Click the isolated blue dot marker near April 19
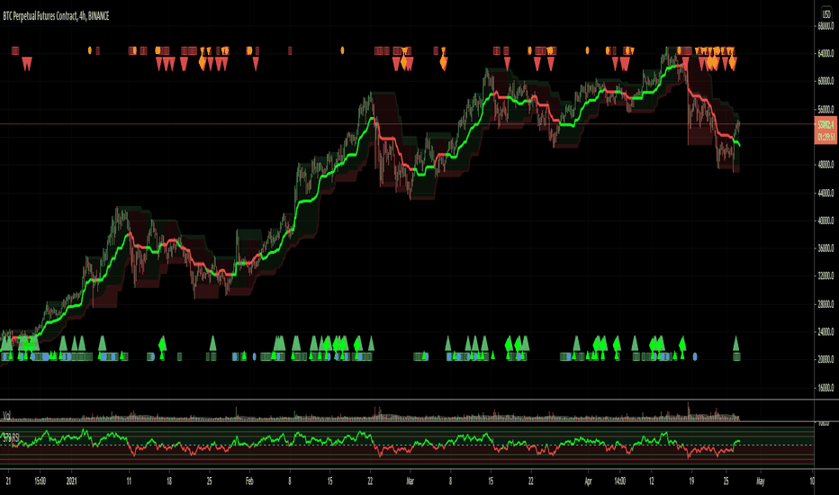 [695, 355]
